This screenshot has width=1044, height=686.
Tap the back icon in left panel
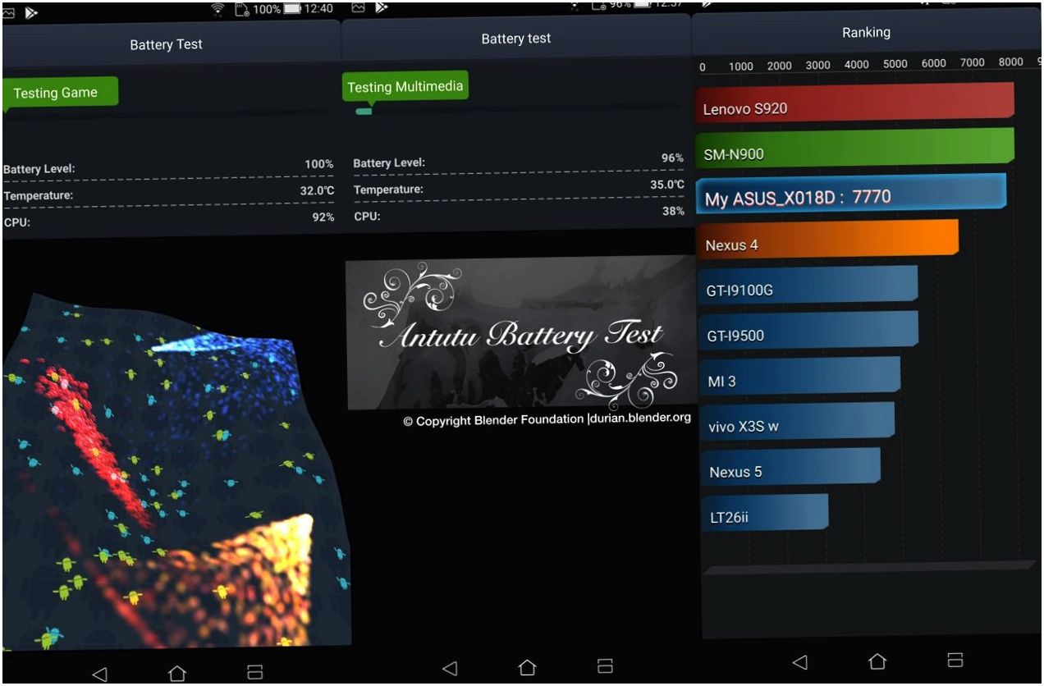click(x=99, y=675)
